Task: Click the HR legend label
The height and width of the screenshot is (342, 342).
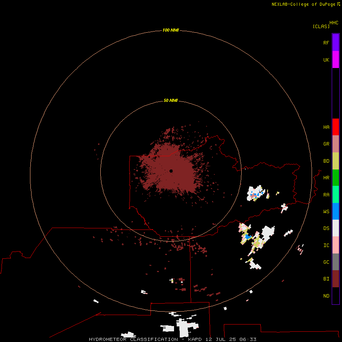Action: (x=326, y=178)
